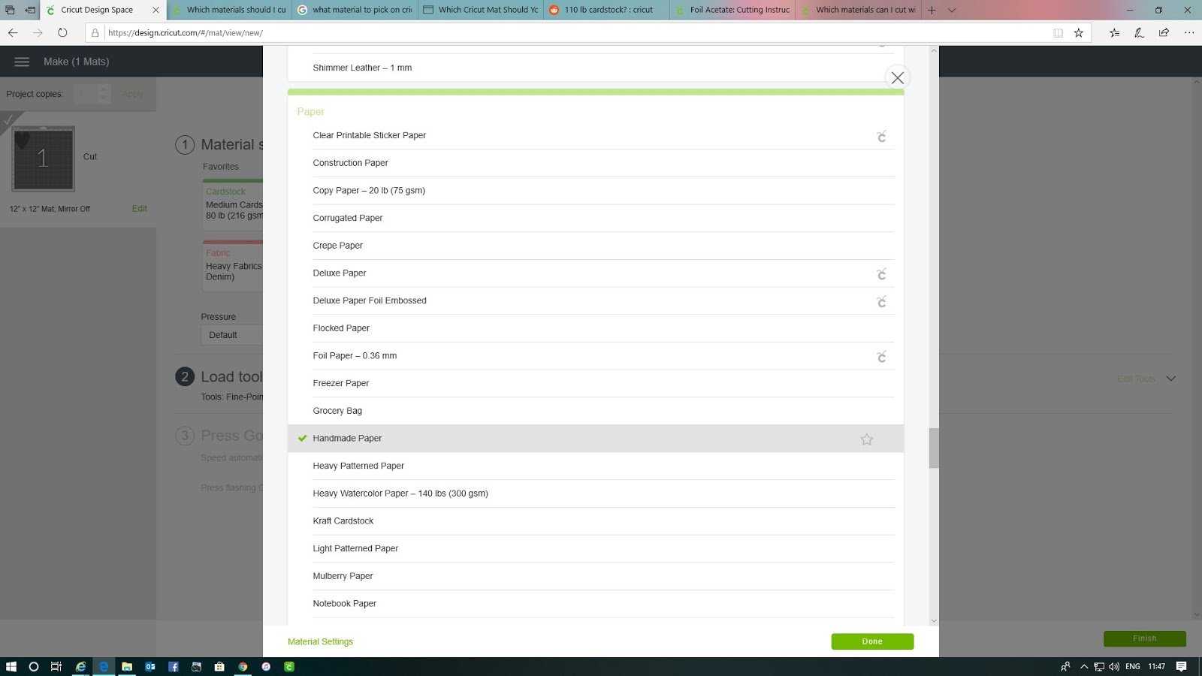1202x676 pixels.
Task: Switch to 'what material to pick' Google tab
Action: pos(355,10)
